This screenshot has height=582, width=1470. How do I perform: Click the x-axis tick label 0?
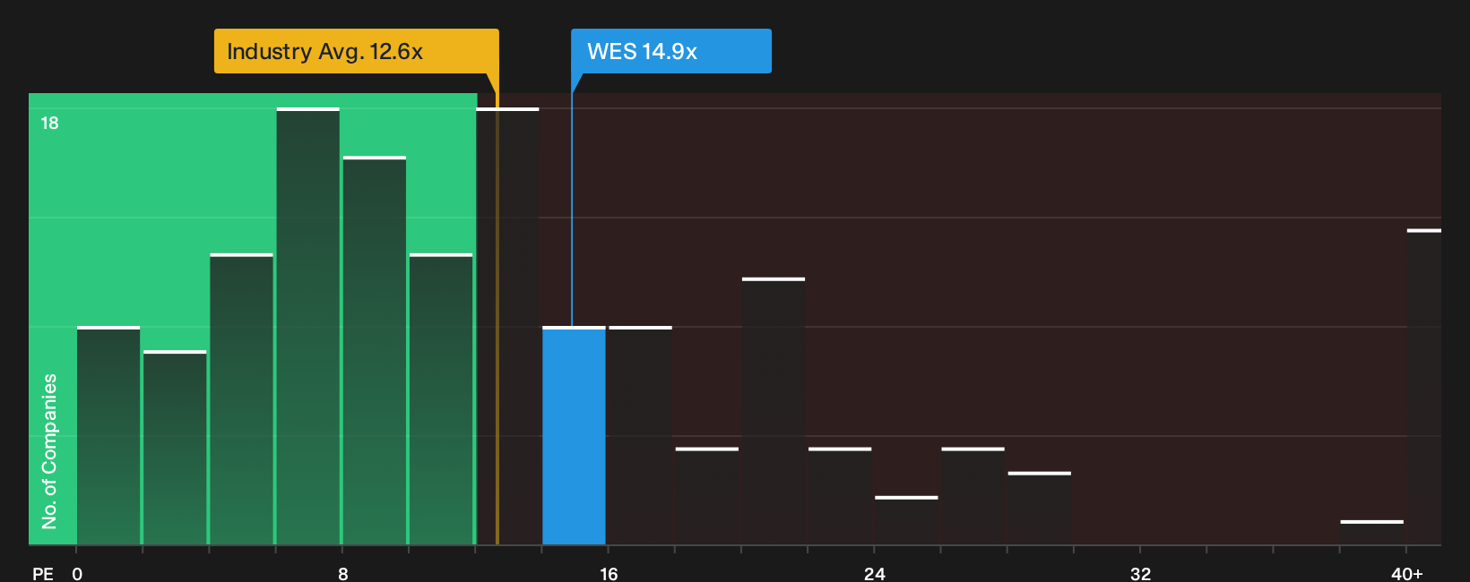pyautogui.click(x=77, y=573)
